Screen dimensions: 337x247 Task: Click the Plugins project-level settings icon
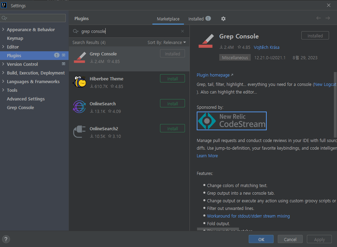(x=63, y=55)
